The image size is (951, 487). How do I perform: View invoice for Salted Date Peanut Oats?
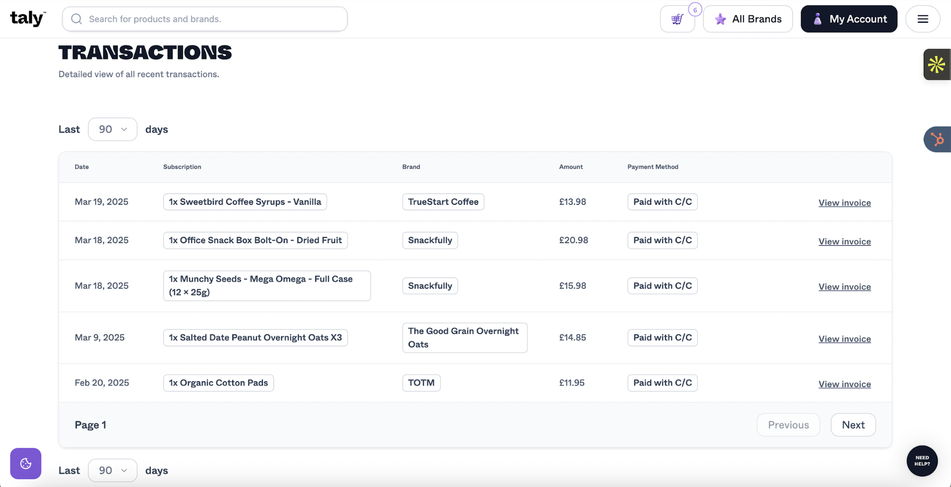click(x=844, y=339)
